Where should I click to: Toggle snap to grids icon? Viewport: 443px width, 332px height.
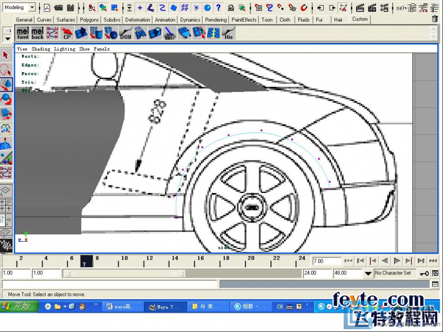pos(258,8)
